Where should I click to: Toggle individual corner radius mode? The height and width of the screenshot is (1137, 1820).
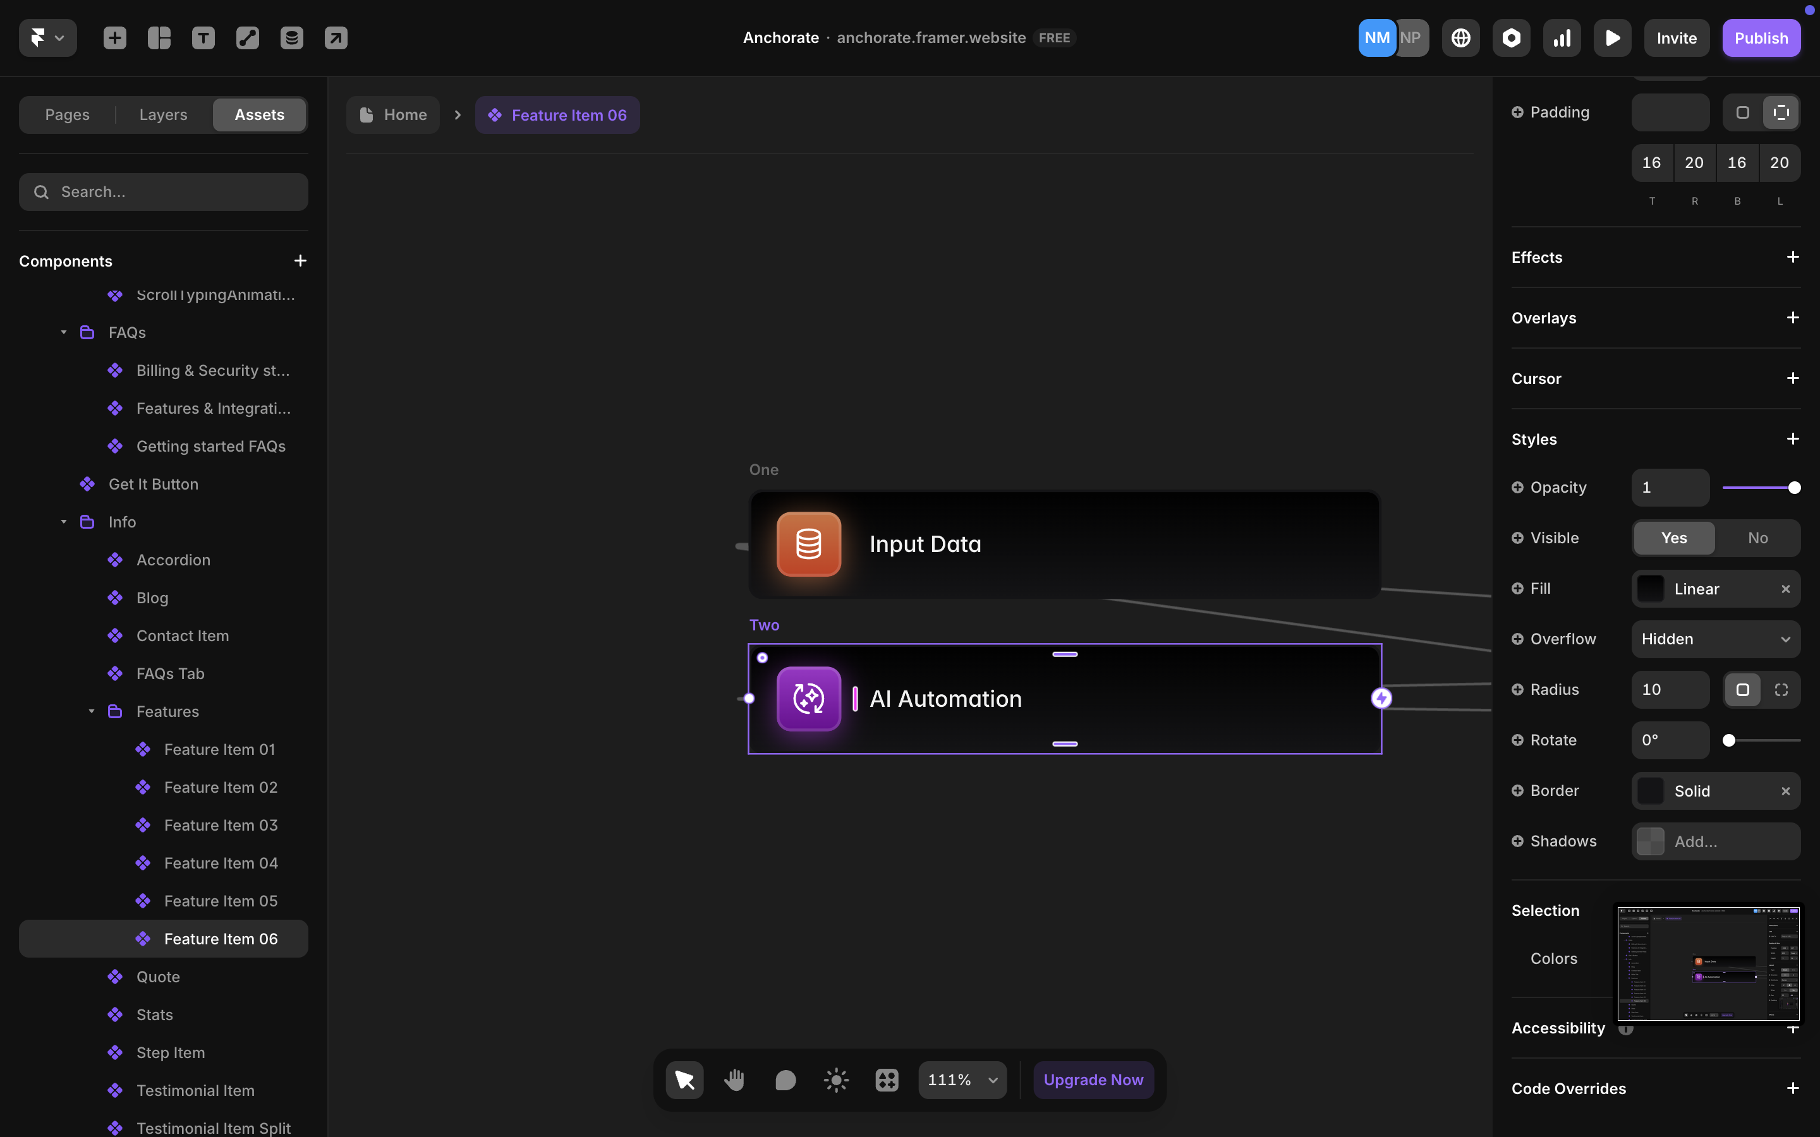point(1781,690)
